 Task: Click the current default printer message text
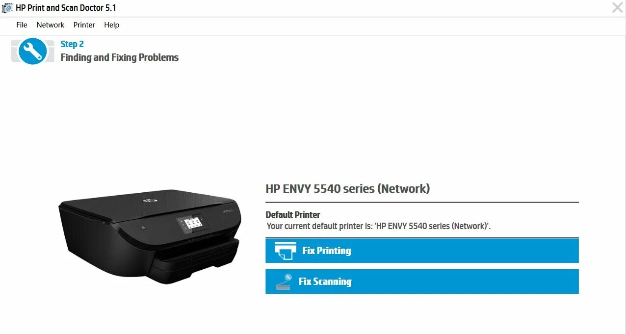pos(379,226)
